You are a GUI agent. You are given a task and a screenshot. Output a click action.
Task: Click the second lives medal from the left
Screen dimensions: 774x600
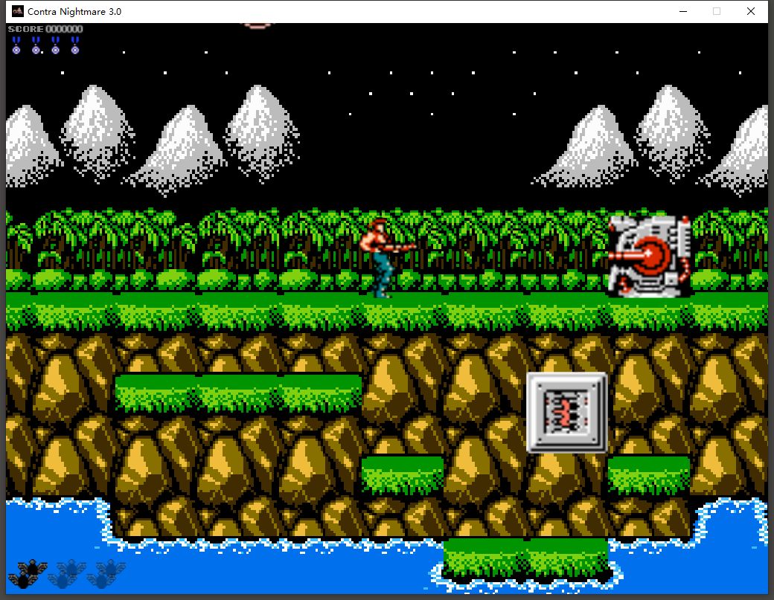(x=36, y=45)
